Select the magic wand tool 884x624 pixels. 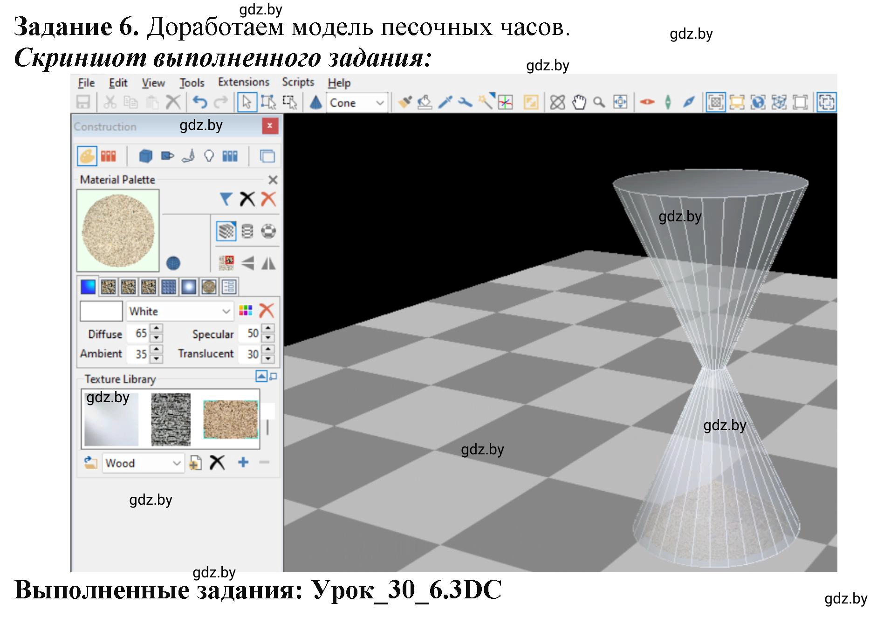(486, 101)
